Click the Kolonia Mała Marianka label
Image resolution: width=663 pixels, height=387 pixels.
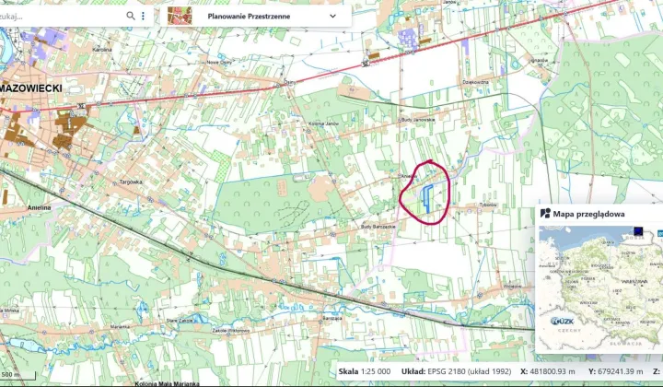[167, 383]
